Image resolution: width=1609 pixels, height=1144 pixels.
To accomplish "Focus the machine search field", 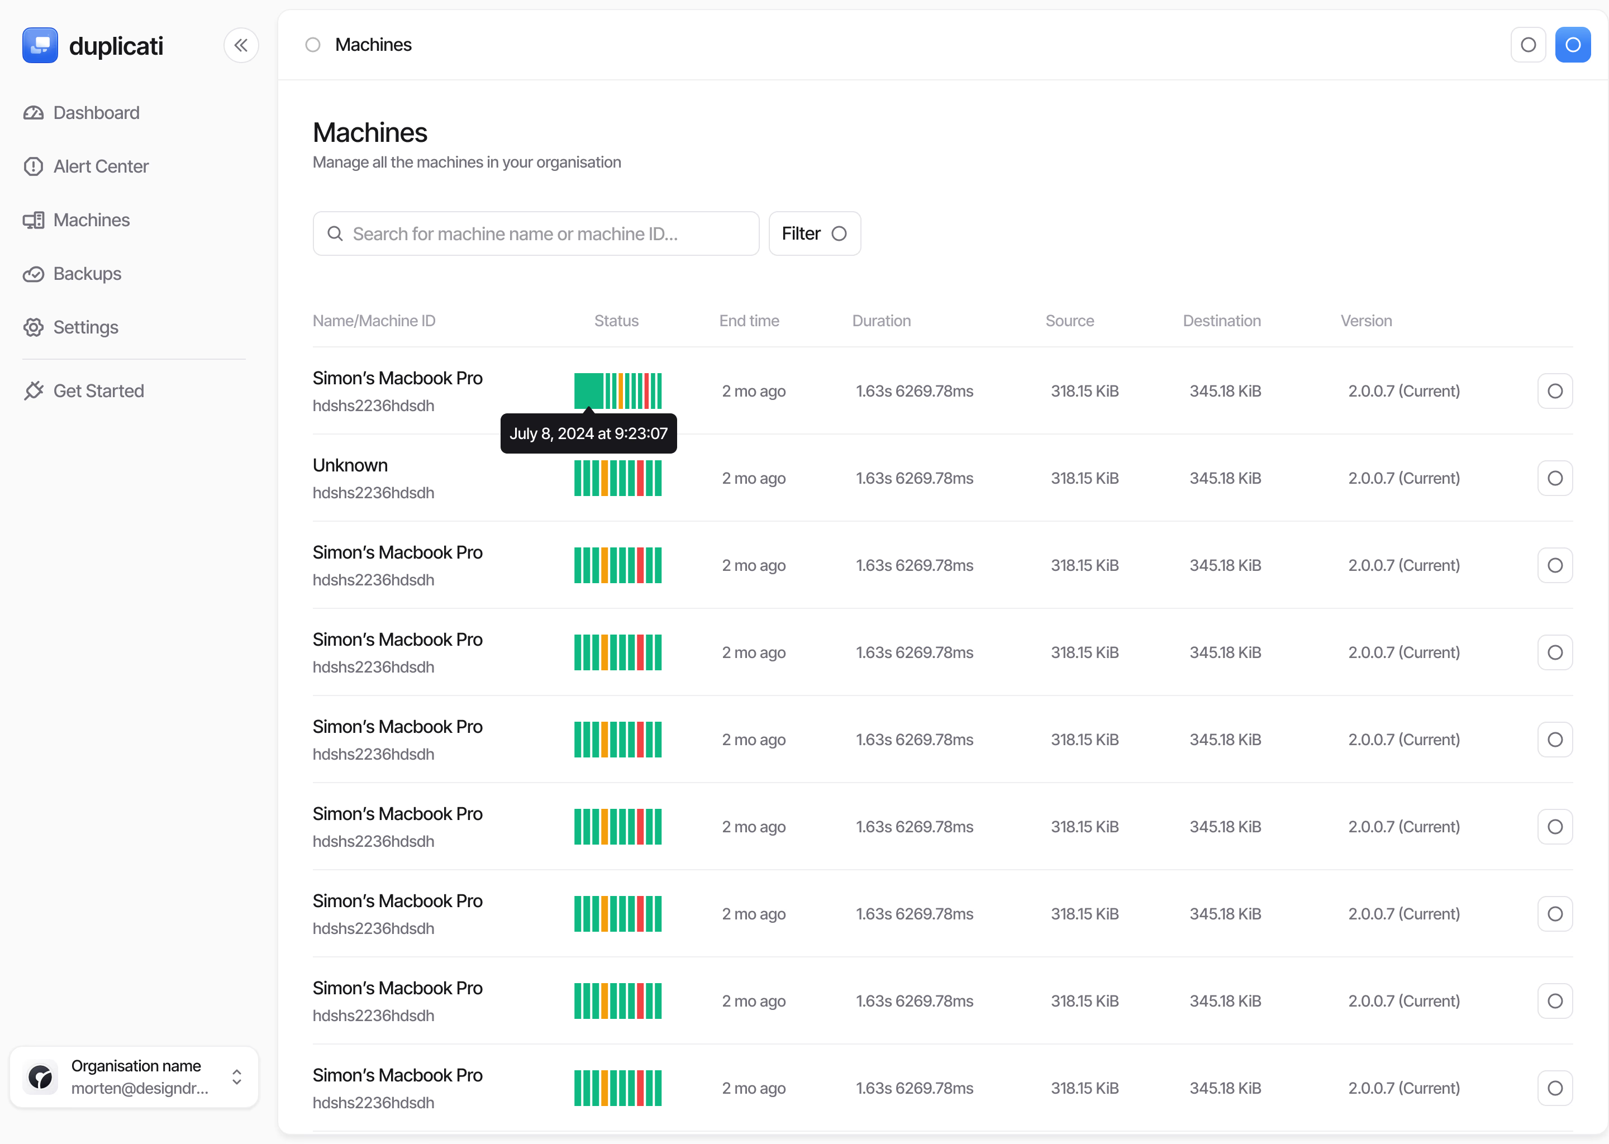I will pos(535,234).
